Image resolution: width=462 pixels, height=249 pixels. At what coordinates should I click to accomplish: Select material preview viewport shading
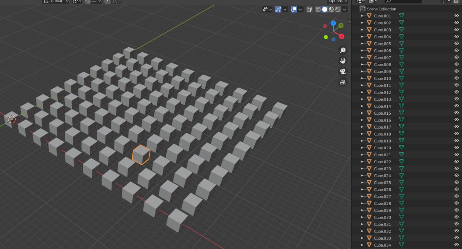tap(331, 9)
